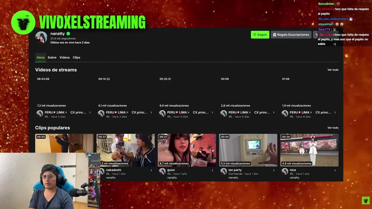Open the lan party clip title
Image resolution: width=372 pixels, height=209 pixels.
tap(235, 170)
